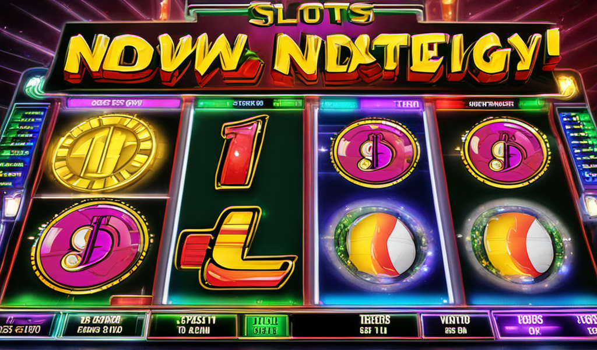Tap the red number 1 symbol

click(x=240, y=152)
